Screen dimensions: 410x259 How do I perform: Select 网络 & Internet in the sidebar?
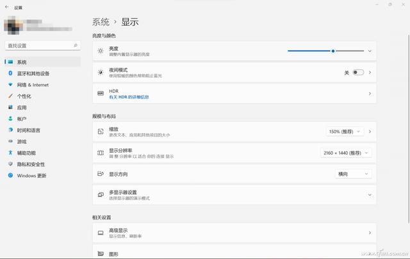pos(43,84)
